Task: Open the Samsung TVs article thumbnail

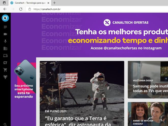Action: point(148,80)
